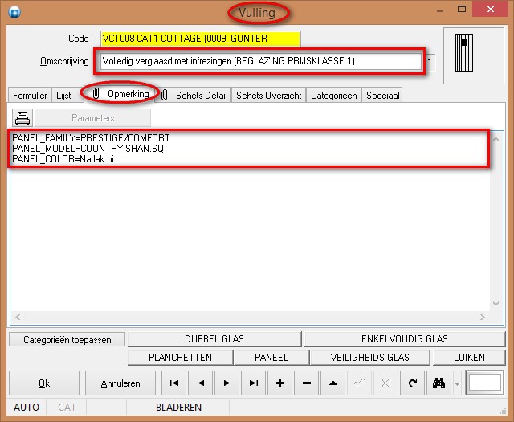This screenshot has height=422, width=514.
Task: Click the BLADEREN status bar entry
Action: 178,408
